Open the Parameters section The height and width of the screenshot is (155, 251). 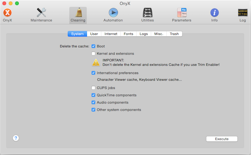[182, 13]
